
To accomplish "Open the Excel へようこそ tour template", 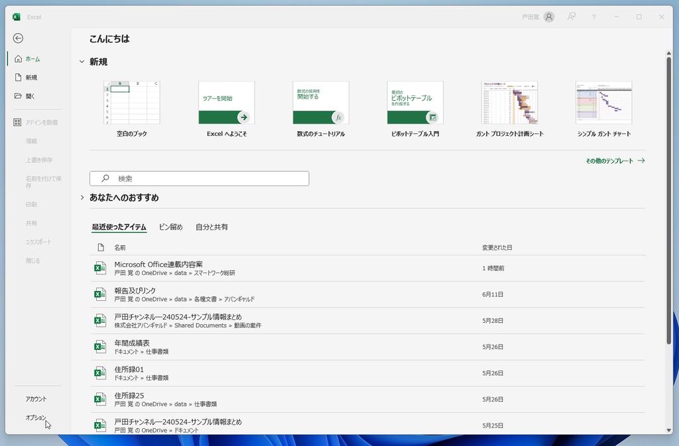I will pos(227,109).
